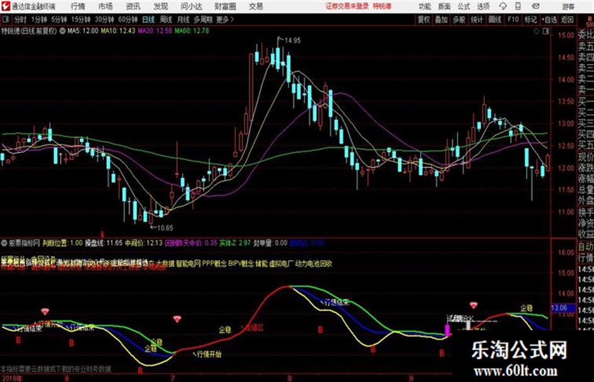The image size is (594, 382).
Task: Switch to 分时 period tab
Action: click(20, 19)
